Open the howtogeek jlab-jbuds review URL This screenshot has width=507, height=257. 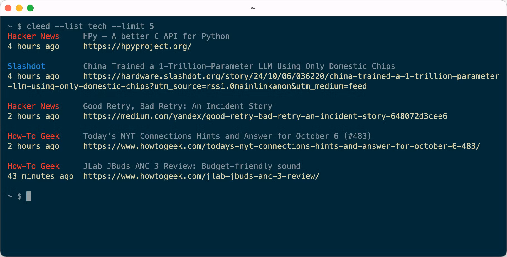[x=201, y=176]
